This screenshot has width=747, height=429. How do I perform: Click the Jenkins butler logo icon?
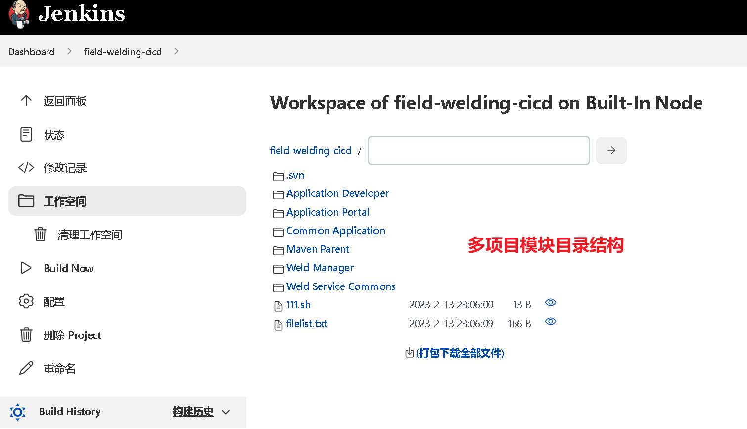tap(19, 14)
